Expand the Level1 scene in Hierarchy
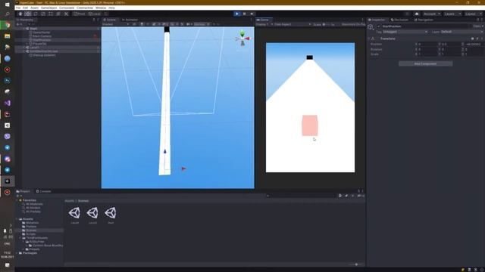This screenshot has width=485, height=272. [24, 48]
